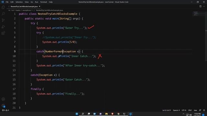Image resolution: width=207 pixels, height=116 pixels.
Task: Click the 'basics' breadcrumb segment
Action: click(x=18, y=10)
